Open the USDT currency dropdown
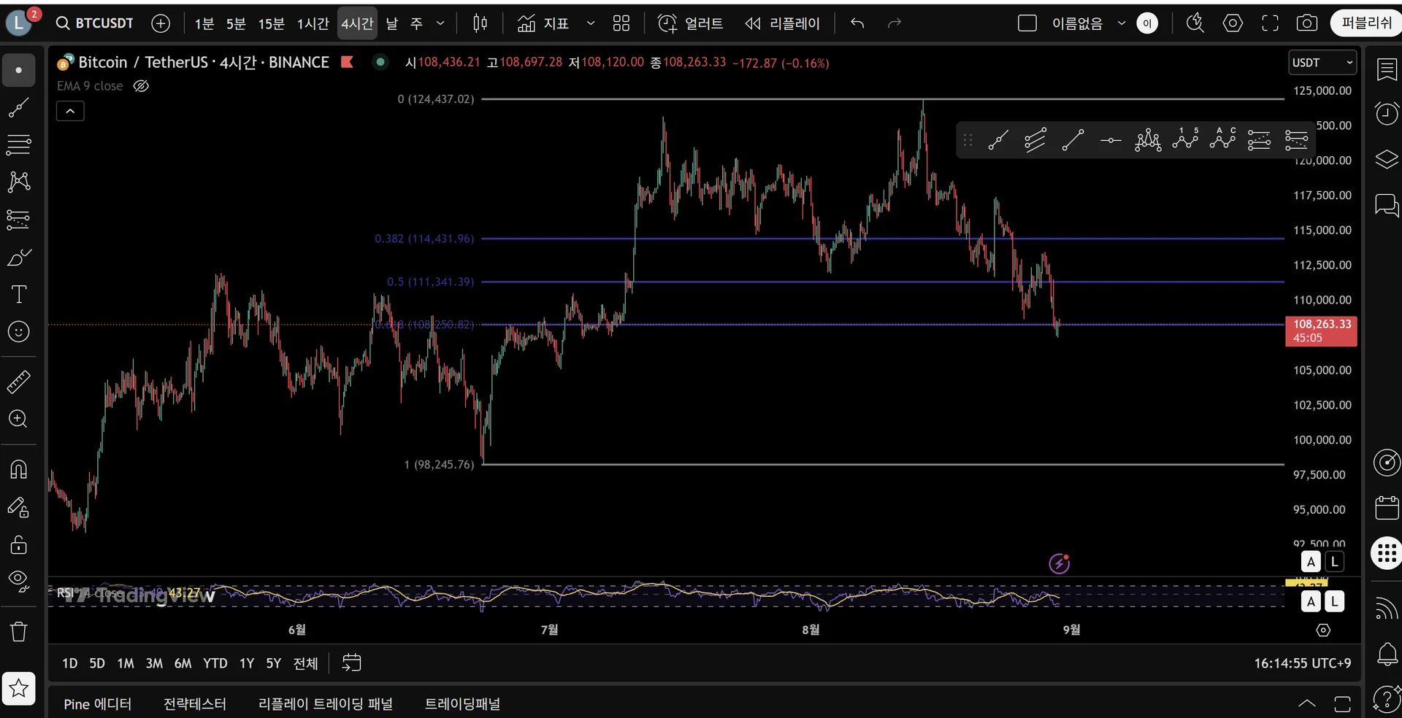This screenshot has height=718, width=1402. point(1322,63)
